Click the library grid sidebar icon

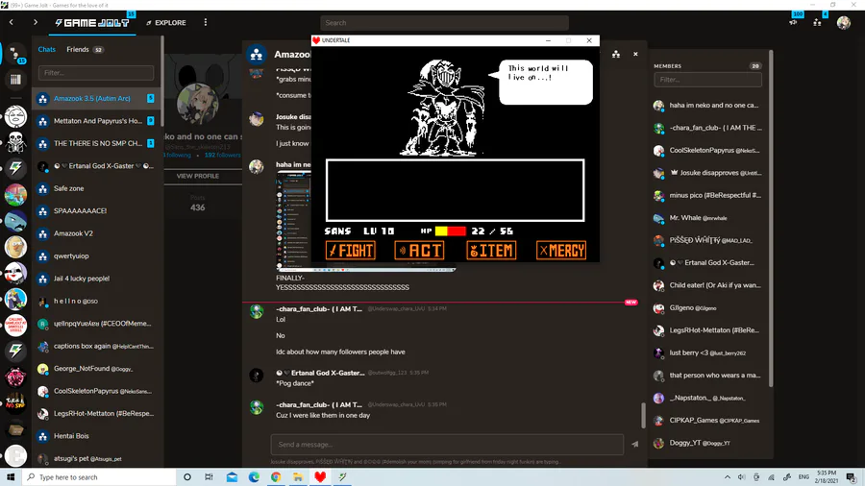point(15,80)
